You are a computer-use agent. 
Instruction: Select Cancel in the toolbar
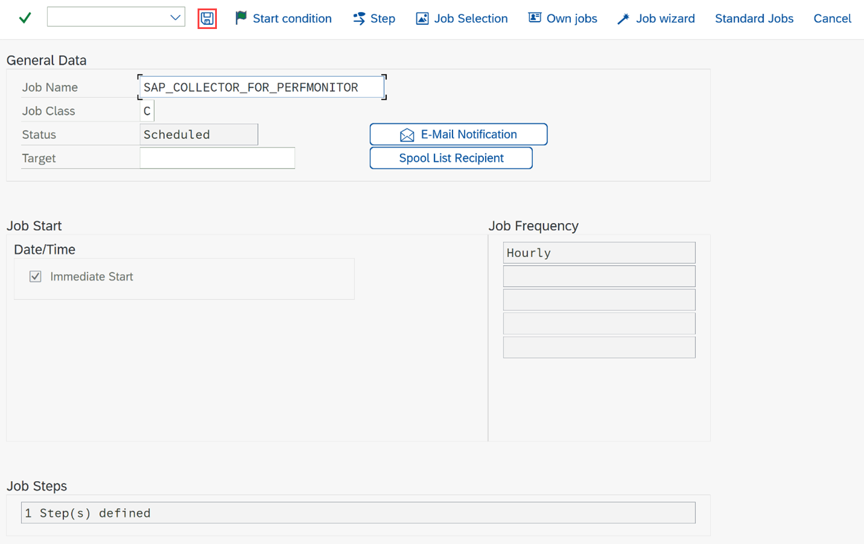[832, 19]
